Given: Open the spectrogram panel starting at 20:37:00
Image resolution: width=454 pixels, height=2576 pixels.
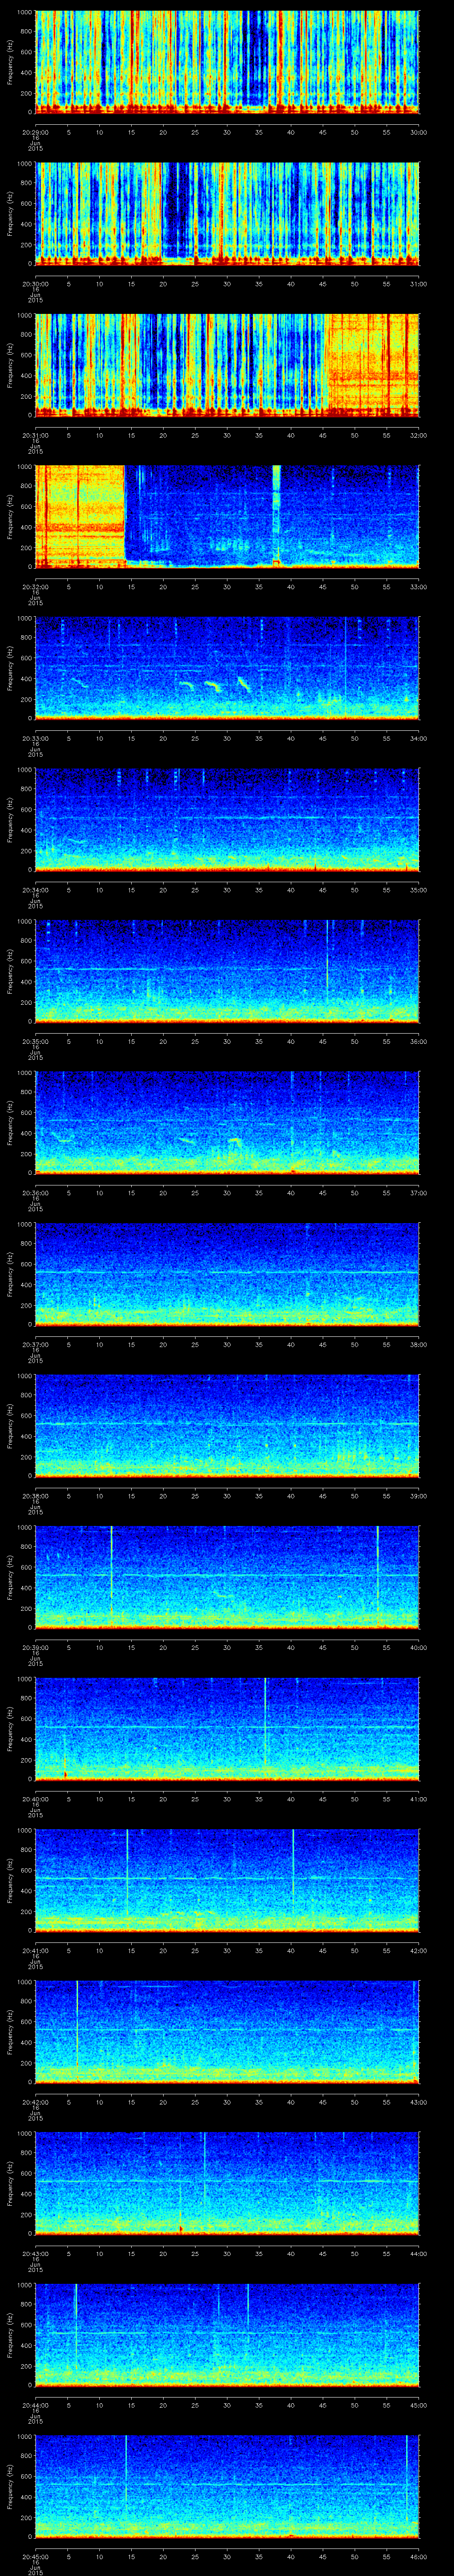Looking at the screenshot, I should (x=227, y=1274).
